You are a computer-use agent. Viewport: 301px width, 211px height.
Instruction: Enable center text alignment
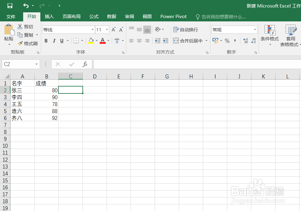coord(139,40)
